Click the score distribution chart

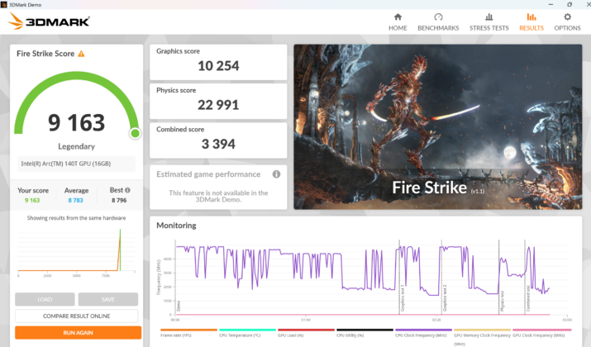tap(77, 251)
